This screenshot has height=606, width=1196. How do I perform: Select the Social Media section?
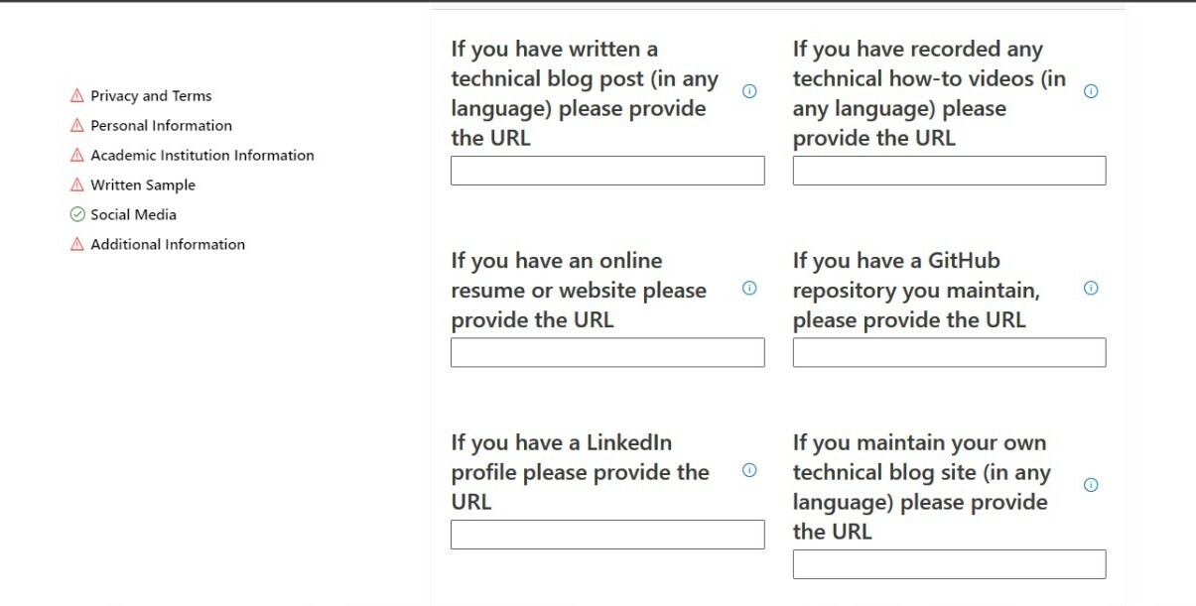[133, 214]
